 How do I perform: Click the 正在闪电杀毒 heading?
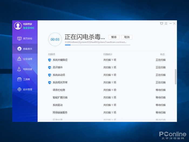[85, 37]
